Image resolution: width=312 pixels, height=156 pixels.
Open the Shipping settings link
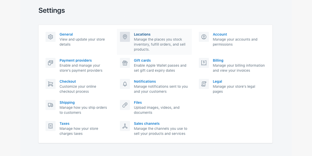(x=67, y=102)
